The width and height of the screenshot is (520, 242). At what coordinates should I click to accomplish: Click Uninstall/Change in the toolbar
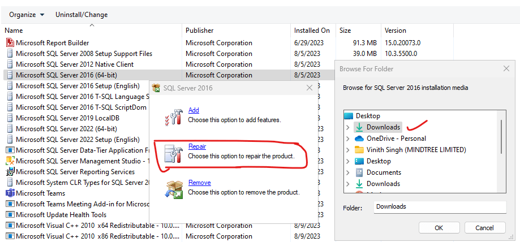[81, 15]
